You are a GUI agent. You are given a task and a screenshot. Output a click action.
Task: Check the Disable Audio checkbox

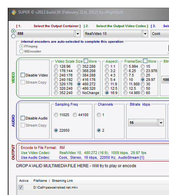point(23,118)
